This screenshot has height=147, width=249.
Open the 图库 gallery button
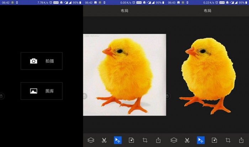point(42,91)
